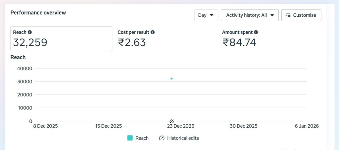Click the Customise button
The width and height of the screenshot is (339, 150).
tap(301, 15)
